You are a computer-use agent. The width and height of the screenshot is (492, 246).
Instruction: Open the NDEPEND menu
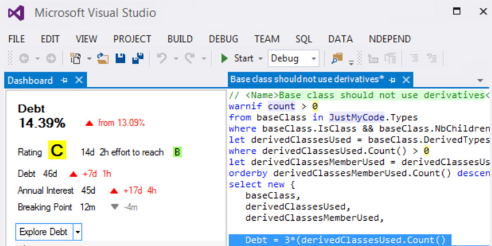(390, 39)
